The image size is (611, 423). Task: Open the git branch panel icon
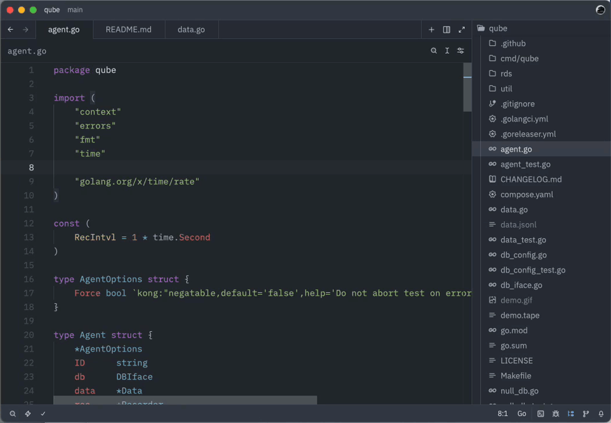[x=586, y=413]
